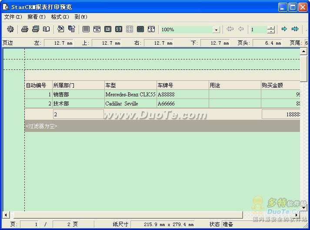310x230 pixels.
Task: Select the six-page grid view icon
Action: [x=140, y=29]
